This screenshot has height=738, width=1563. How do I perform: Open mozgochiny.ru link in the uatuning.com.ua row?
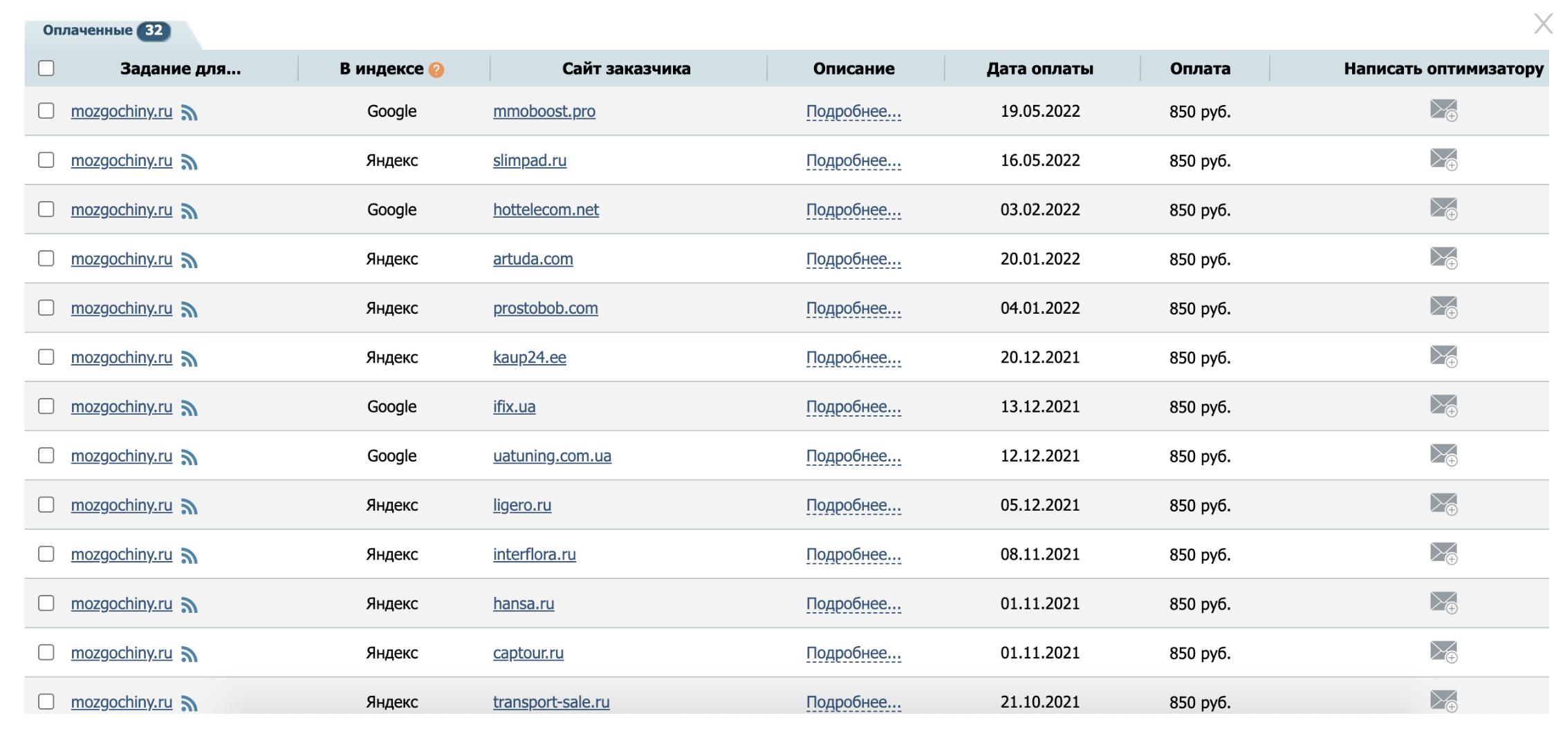(122, 456)
